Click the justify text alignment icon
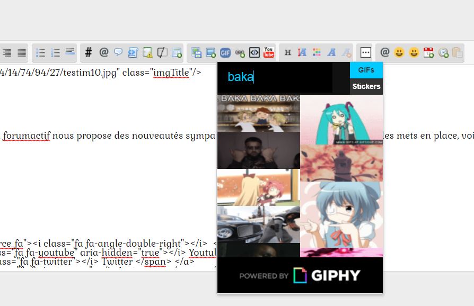The image size is (474, 306). 22,52
